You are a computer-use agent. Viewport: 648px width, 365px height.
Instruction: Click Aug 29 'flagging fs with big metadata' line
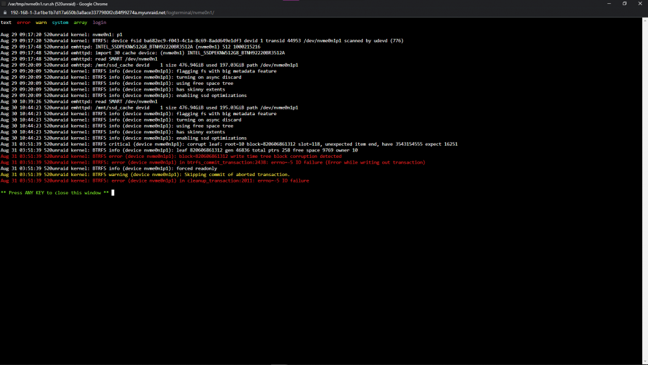[139, 71]
